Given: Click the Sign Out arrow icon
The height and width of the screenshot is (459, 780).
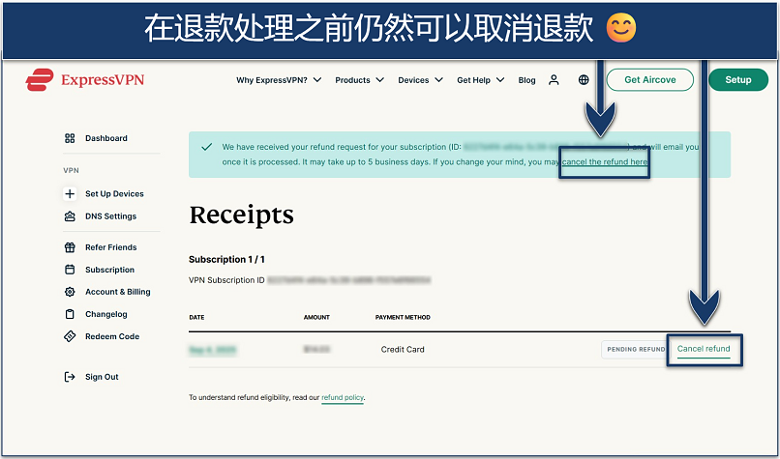Looking at the screenshot, I should (70, 377).
